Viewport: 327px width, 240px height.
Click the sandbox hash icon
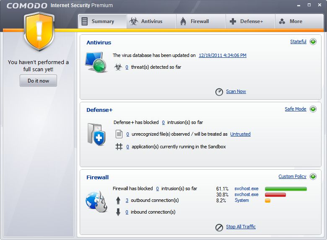click(x=119, y=147)
